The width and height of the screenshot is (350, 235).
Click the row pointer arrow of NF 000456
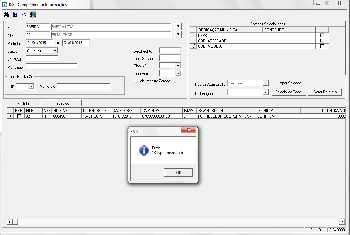[x=10, y=116]
